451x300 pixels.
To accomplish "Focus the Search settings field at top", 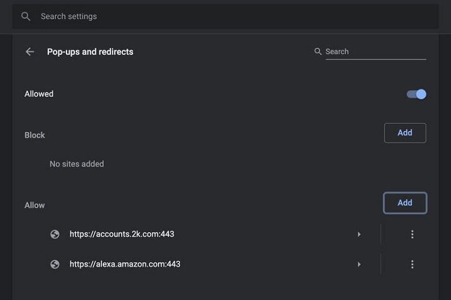I will (x=225, y=16).
